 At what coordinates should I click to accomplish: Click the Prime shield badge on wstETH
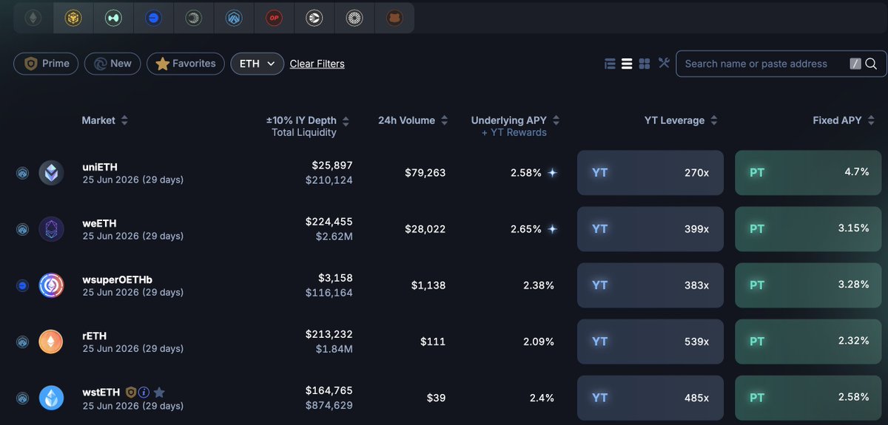130,392
